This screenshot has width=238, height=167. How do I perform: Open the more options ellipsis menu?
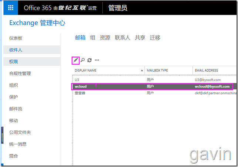[97, 60]
